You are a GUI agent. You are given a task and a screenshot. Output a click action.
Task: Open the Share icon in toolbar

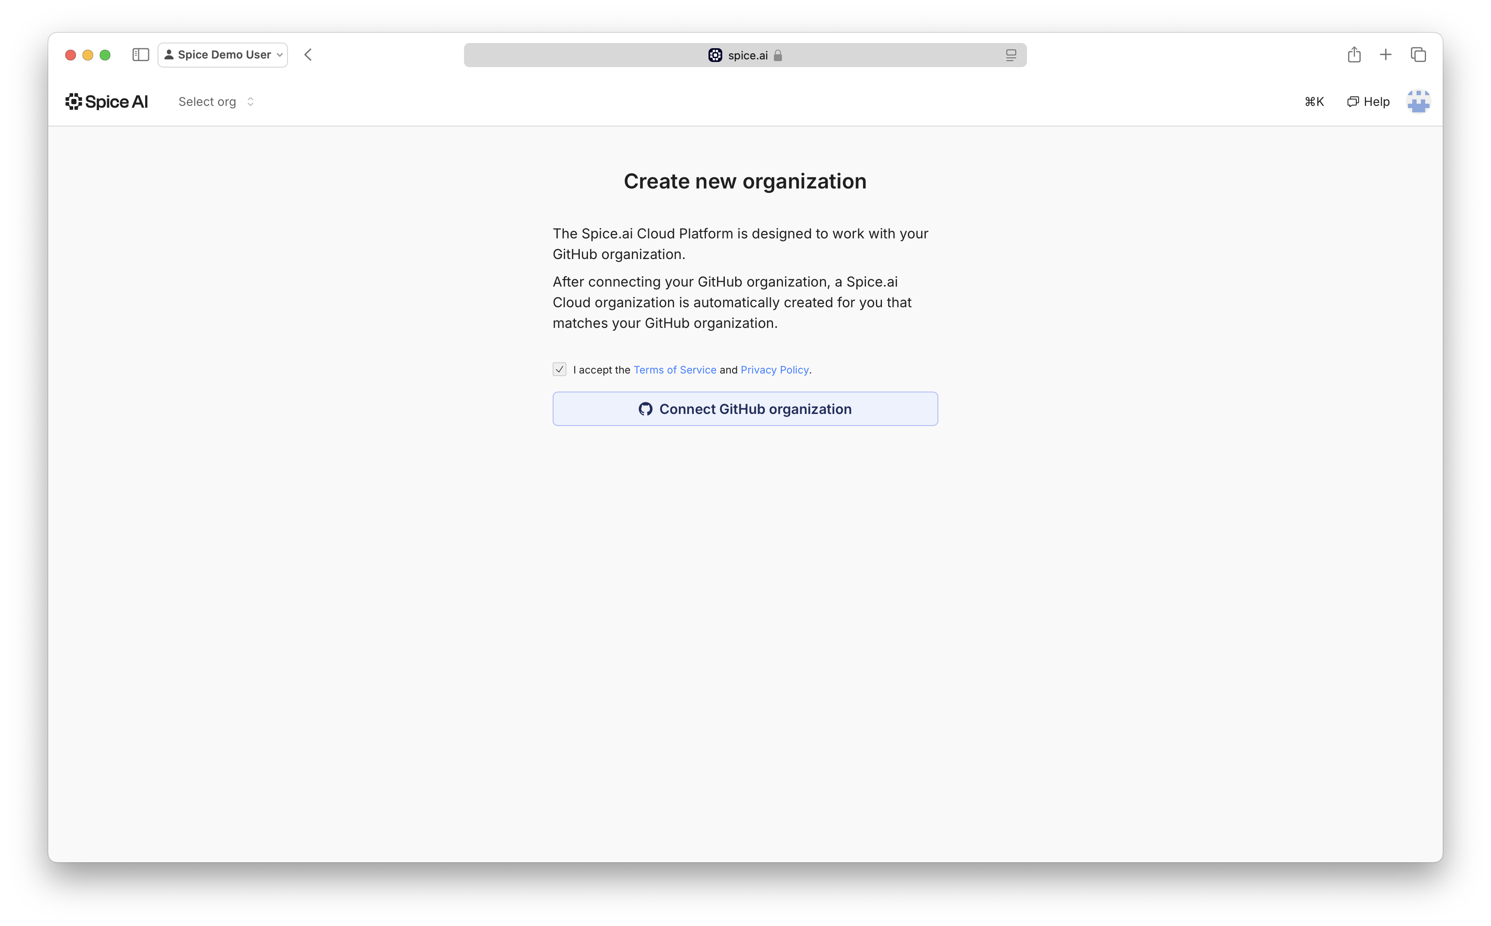(1354, 55)
